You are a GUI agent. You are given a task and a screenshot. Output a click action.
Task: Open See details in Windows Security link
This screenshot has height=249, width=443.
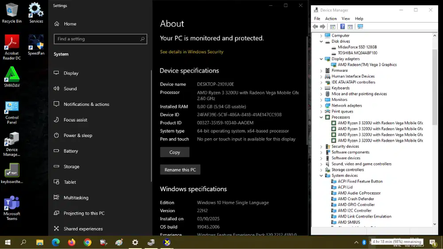pyautogui.click(x=191, y=52)
